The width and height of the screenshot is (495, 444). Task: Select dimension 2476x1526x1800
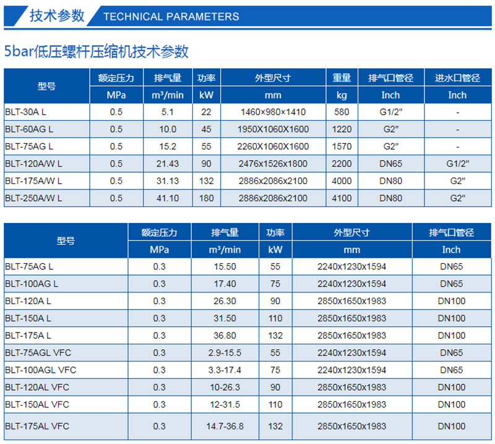point(273,163)
